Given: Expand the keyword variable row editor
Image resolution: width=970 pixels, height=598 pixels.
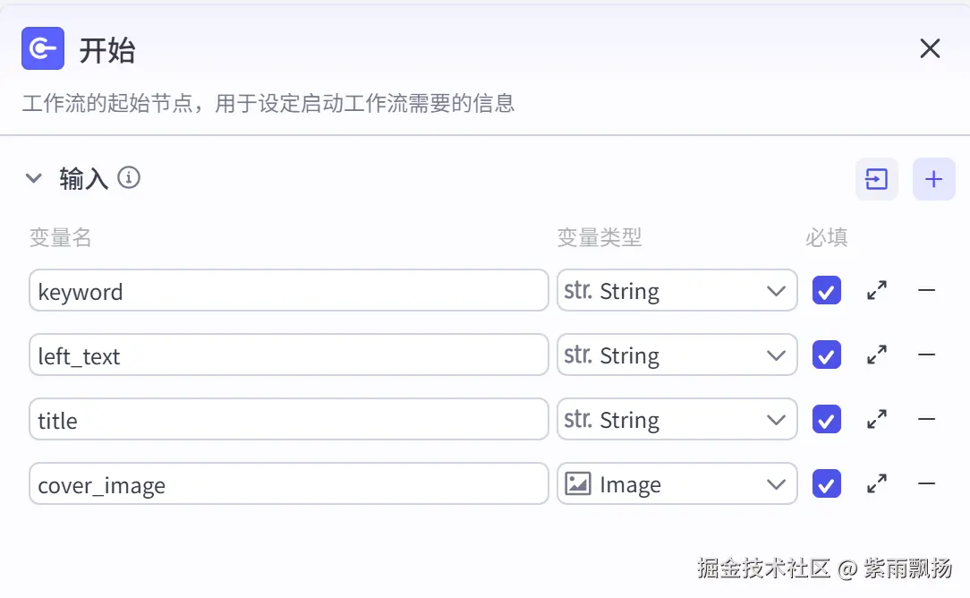Looking at the screenshot, I should pyautogui.click(x=877, y=291).
